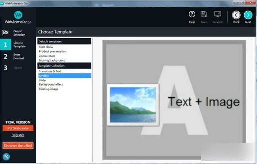Collapse the Default templates header
The width and height of the screenshot is (257, 164).
[64, 42]
